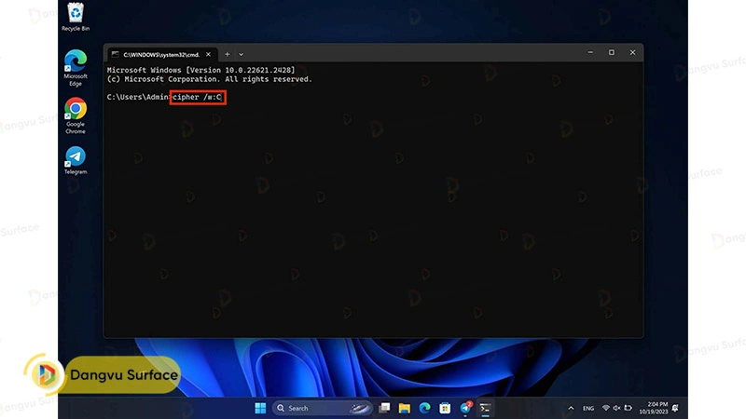This screenshot has height=419, width=746.
Task: Open the network and volume quick settings
Action: tap(616, 408)
